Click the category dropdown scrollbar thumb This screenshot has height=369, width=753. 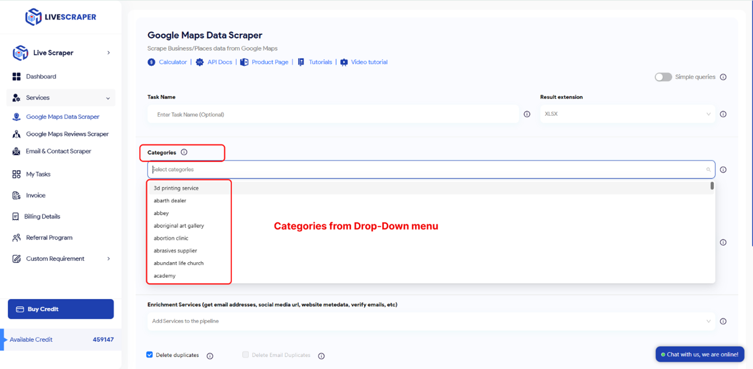tap(712, 186)
